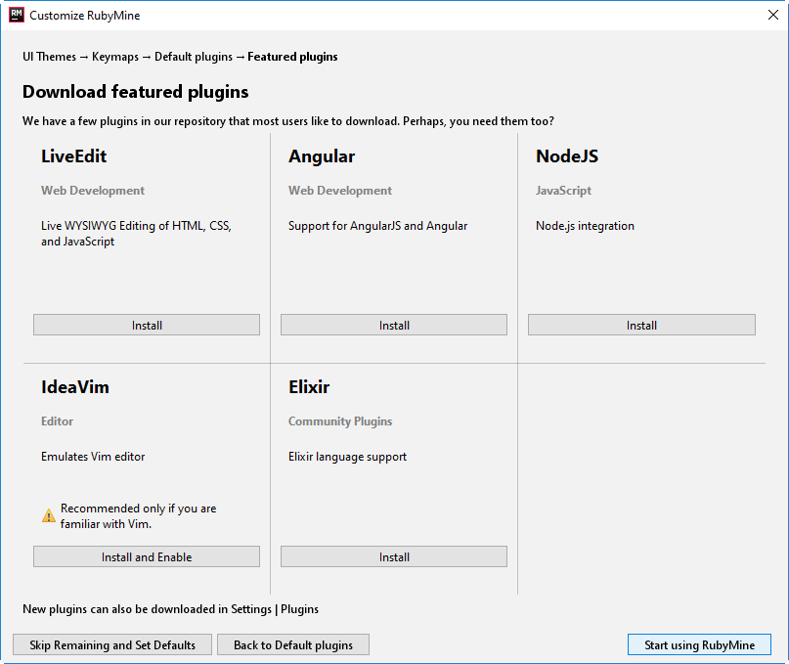The image size is (789, 664).
Task: Select Default plugins breadcrumb step
Action: tap(194, 57)
